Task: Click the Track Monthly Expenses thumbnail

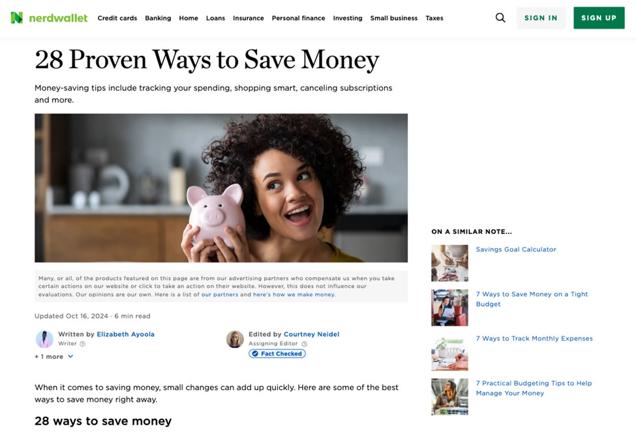Action: coord(450,352)
